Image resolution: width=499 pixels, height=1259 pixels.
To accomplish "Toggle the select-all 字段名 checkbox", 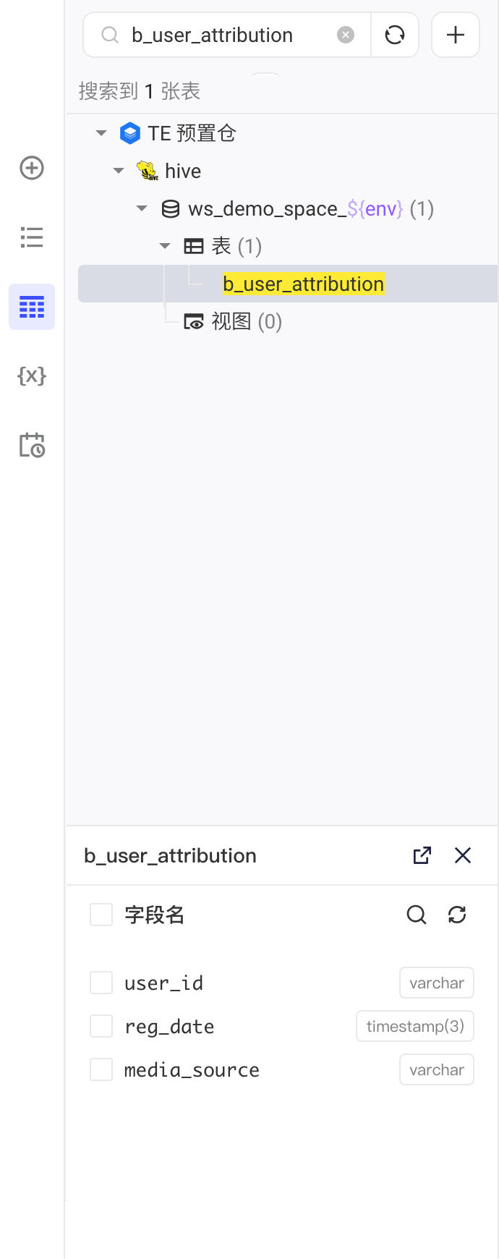I will [101, 915].
